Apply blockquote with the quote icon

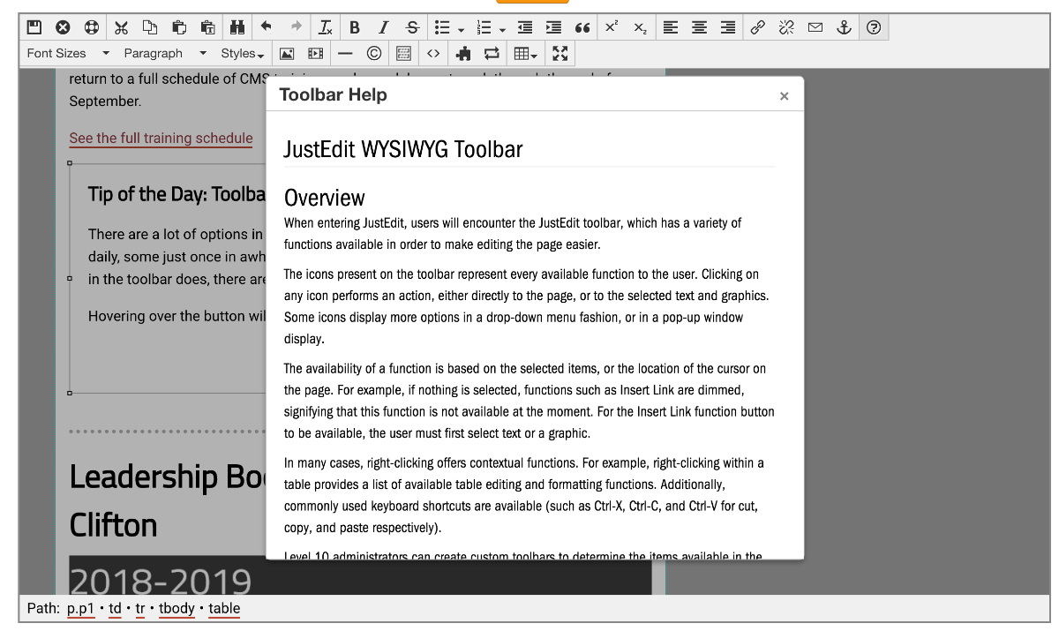pyautogui.click(x=582, y=28)
